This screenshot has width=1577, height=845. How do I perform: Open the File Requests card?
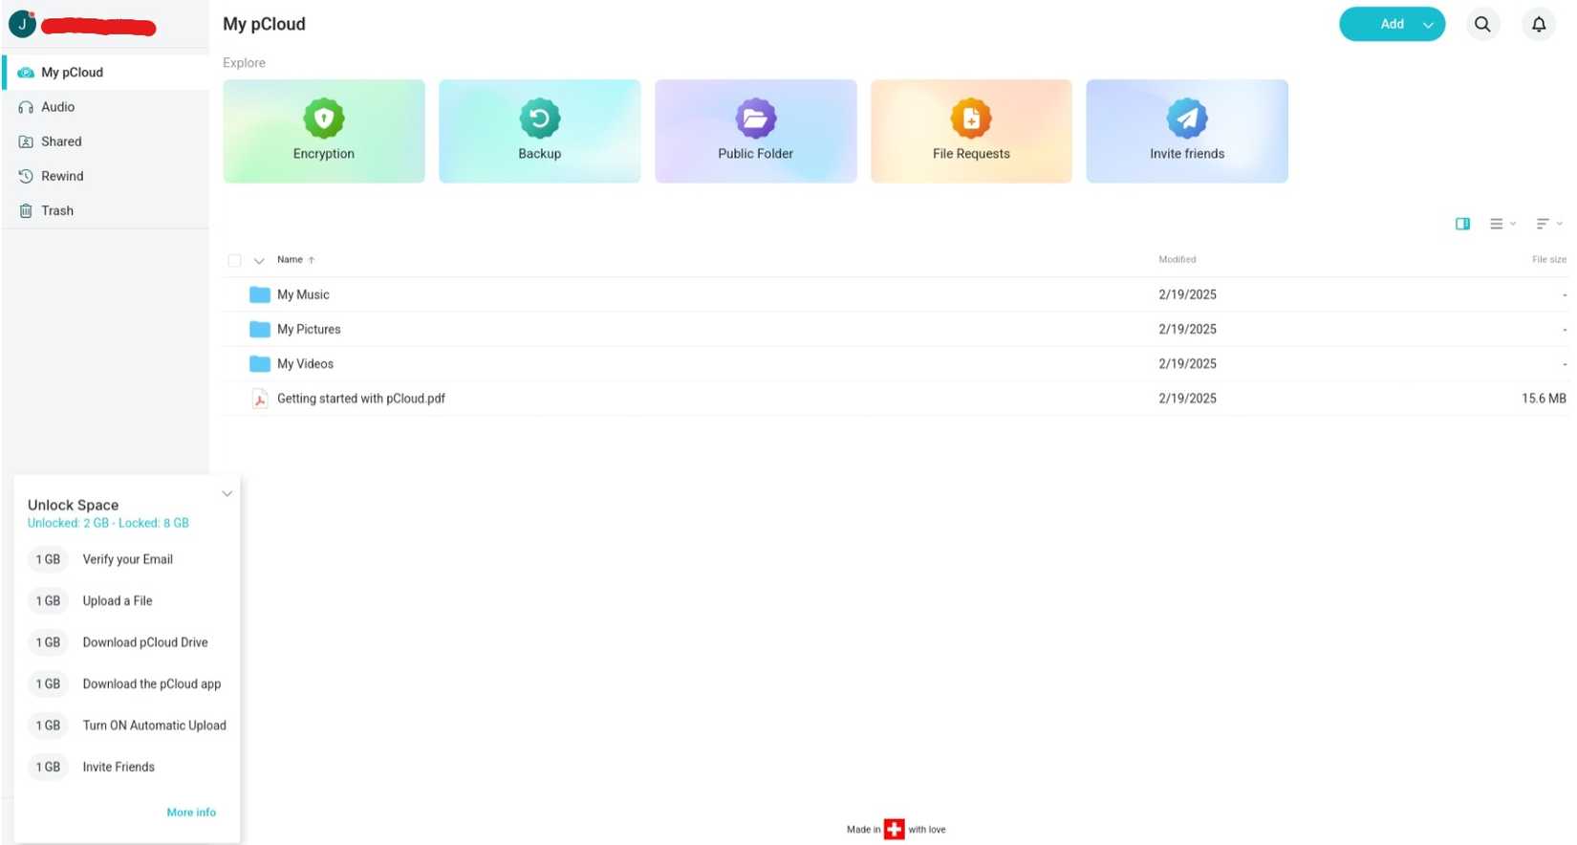(971, 131)
